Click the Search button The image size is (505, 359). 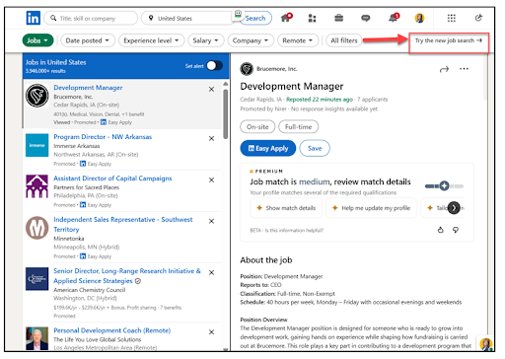tap(255, 18)
